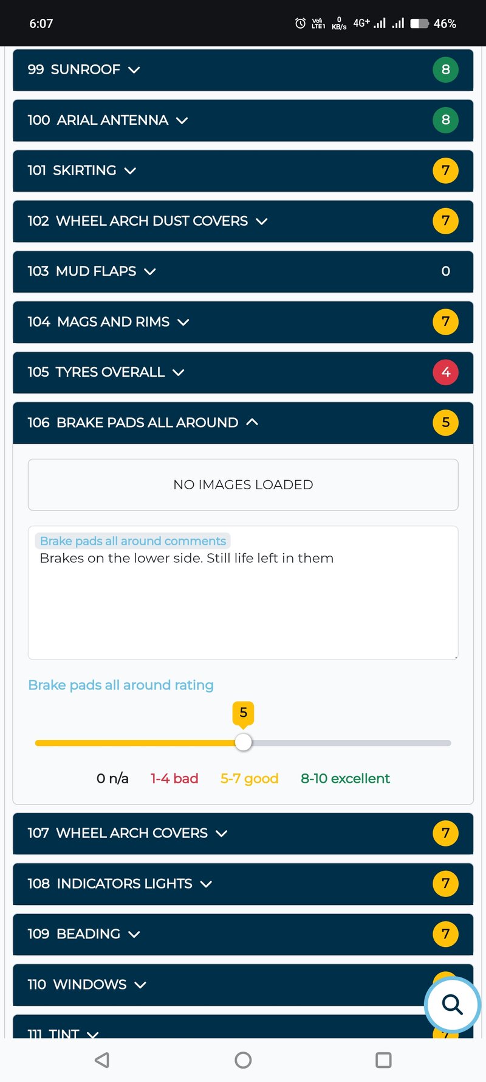Screen dimensions: 486x1082
Task: Tap the Android back navigation icon
Action: coord(102,1060)
